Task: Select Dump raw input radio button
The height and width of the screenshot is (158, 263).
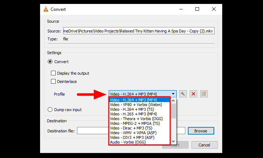Action: pos(50,110)
